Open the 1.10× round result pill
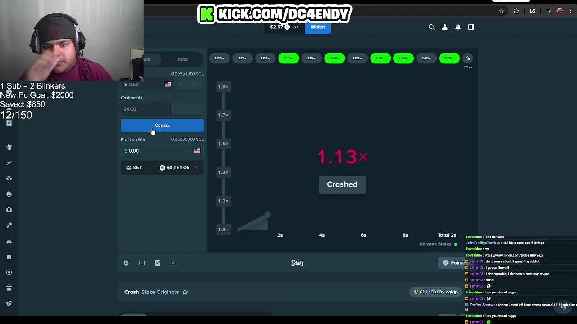The width and height of the screenshot is (577, 324). point(311,58)
